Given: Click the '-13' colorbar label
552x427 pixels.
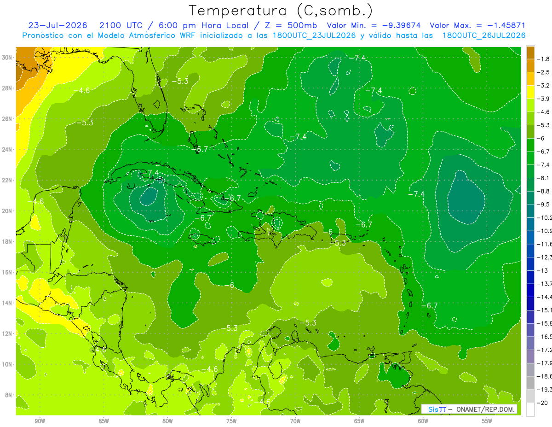Looking at the screenshot, I should pyautogui.click(x=542, y=270).
